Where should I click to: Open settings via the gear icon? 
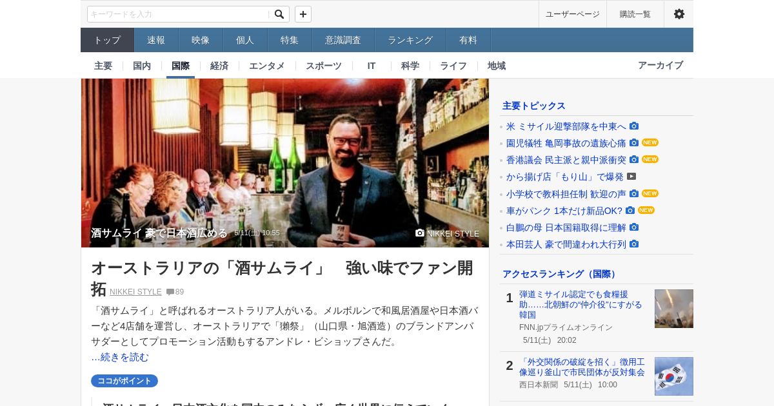coord(679,14)
